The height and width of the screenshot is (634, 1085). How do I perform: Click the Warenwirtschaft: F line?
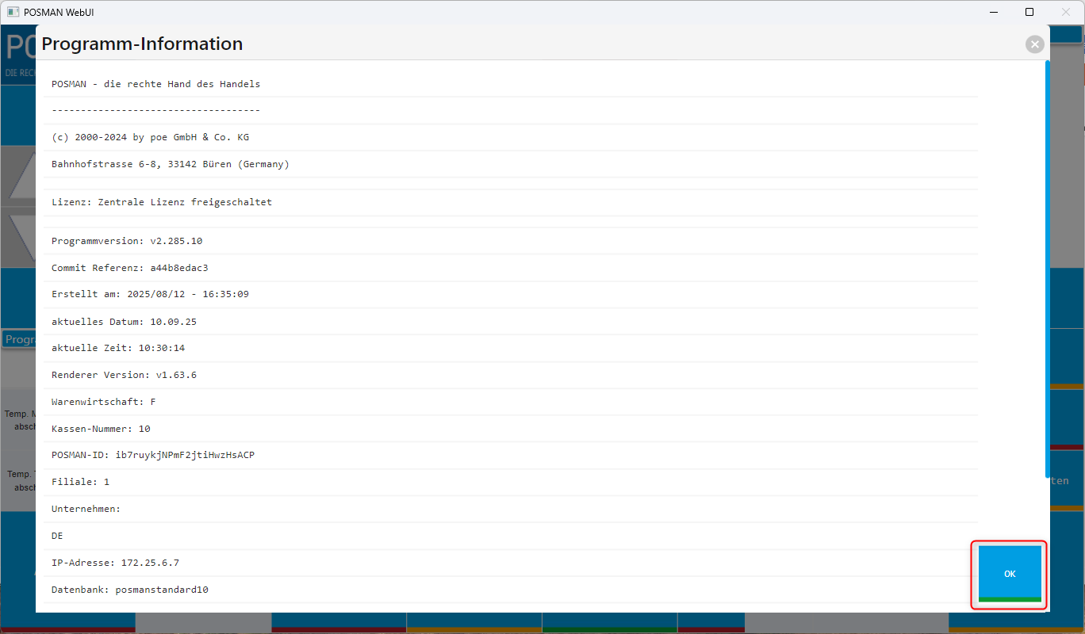pyautogui.click(x=103, y=402)
